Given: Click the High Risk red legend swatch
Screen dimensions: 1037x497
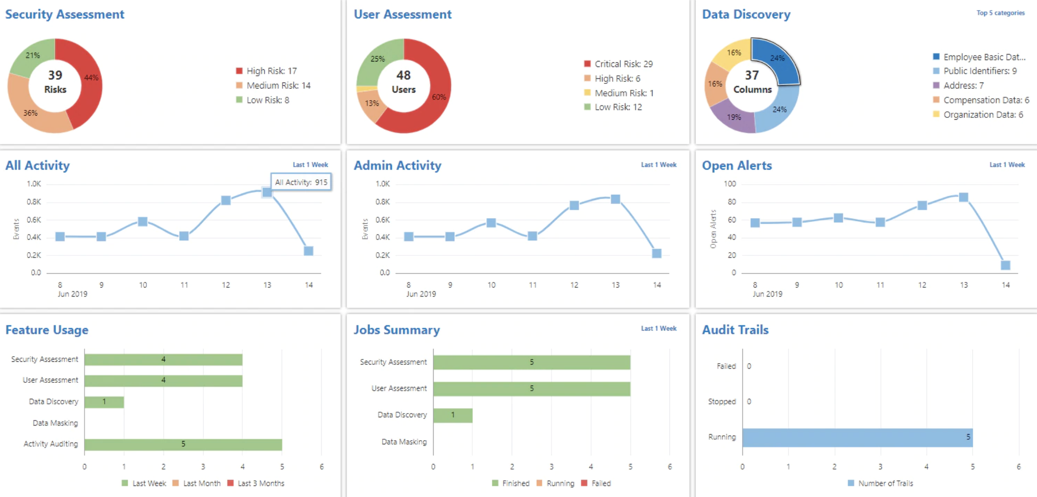Looking at the screenshot, I should (x=239, y=71).
